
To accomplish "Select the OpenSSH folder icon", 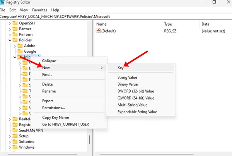I will coord(15,23).
